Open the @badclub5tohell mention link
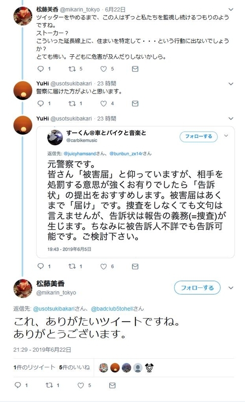245x402 pixels. point(112,309)
